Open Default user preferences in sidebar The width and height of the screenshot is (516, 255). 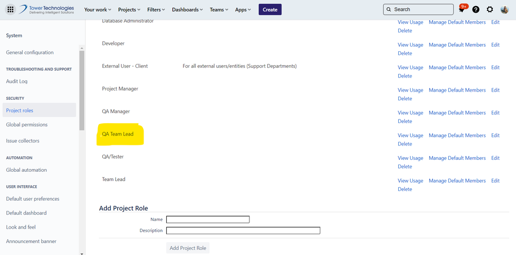click(33, 199)
